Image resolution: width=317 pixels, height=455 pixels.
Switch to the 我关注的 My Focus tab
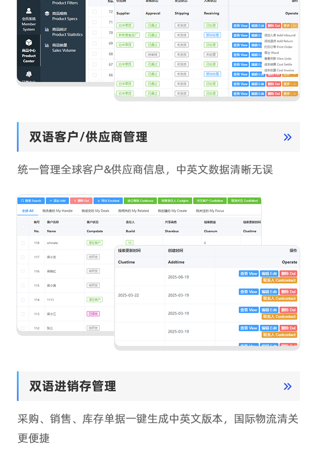point(210,211)
